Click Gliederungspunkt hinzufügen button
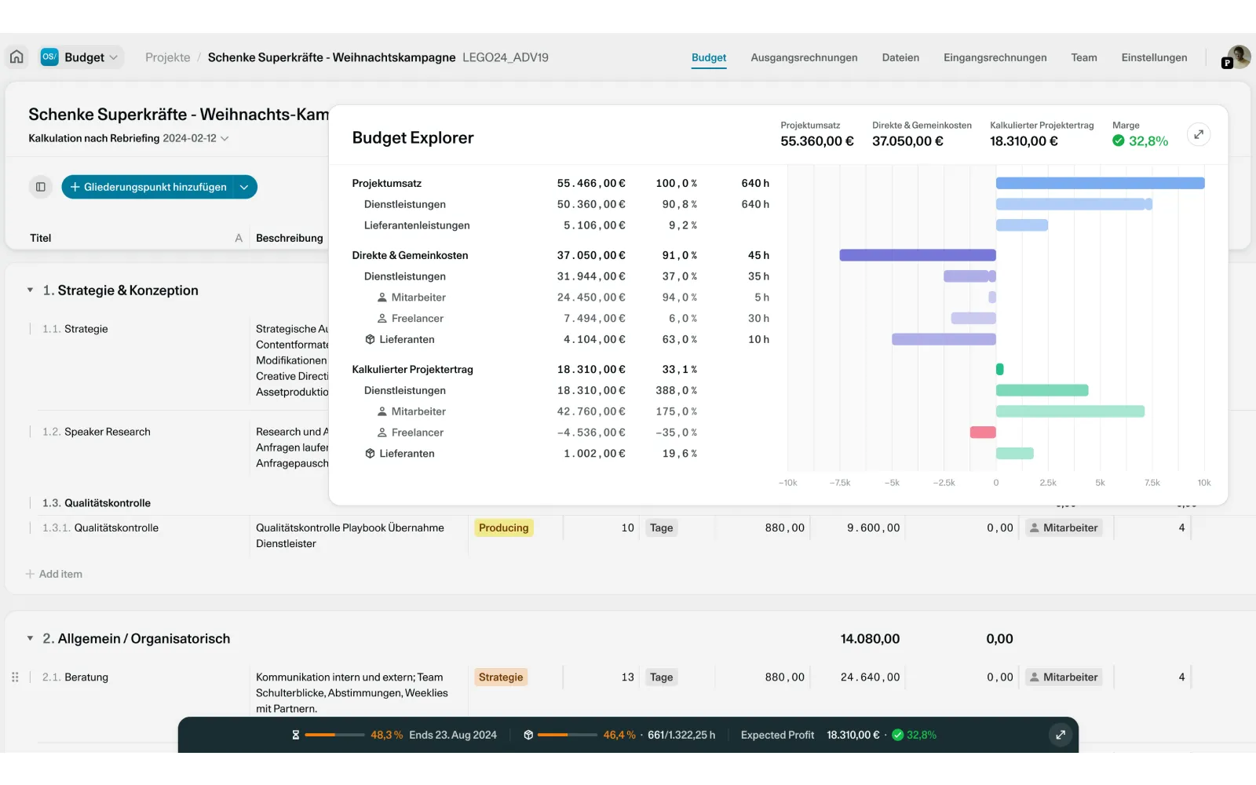Image resolution: width=1256 pixels, height=785 pixels. (148, 187)
